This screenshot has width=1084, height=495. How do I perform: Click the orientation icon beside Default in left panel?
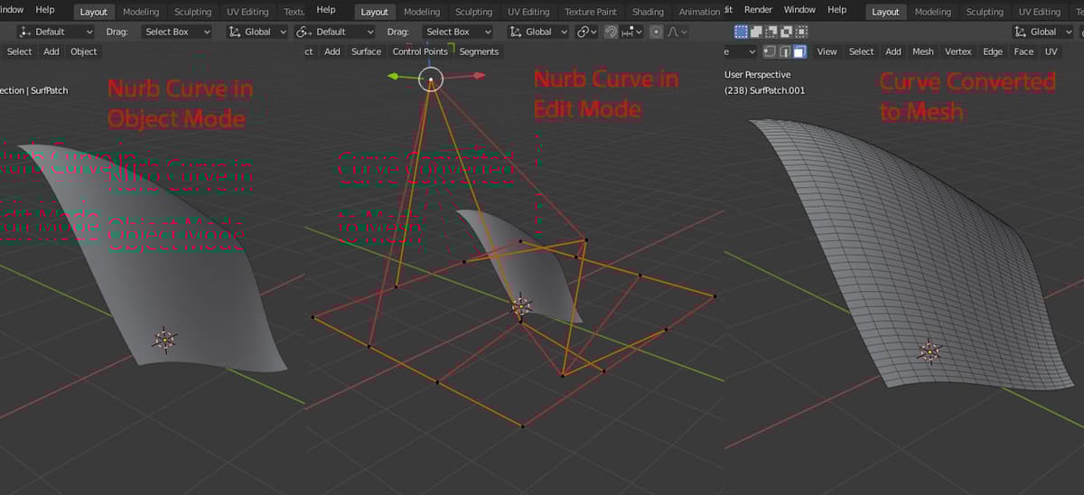(x=24, y=32)
